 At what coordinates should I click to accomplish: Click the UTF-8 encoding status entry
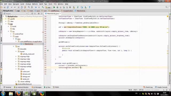pyautogui.click(x=141, y=90)
